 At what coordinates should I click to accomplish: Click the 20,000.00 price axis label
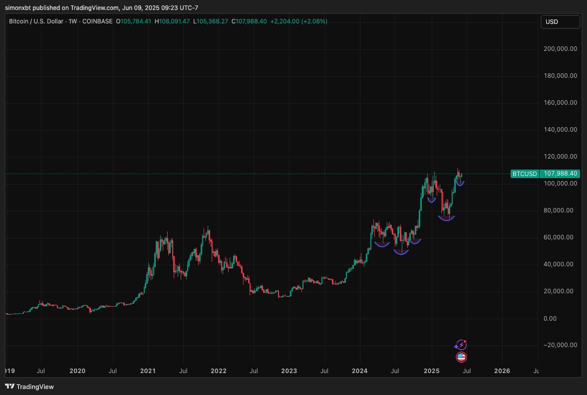pos(558,291)
